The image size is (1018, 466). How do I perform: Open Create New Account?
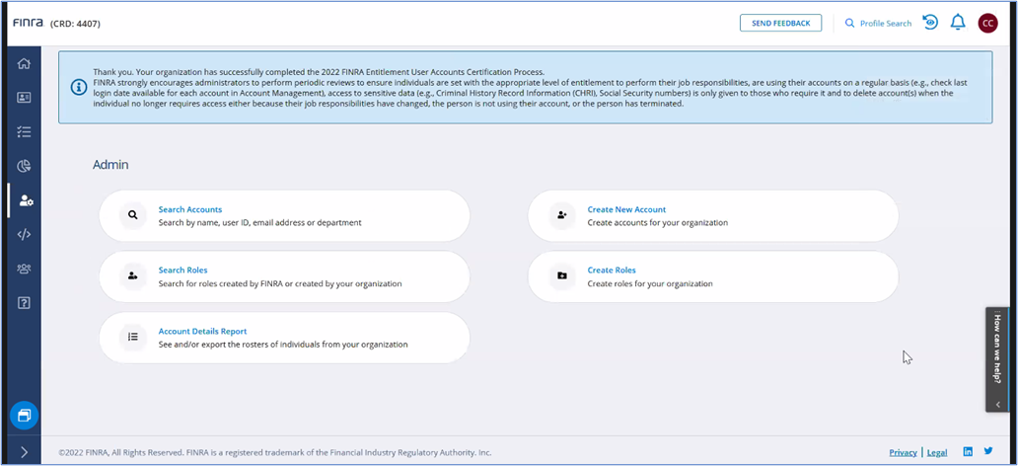(626, 209)
